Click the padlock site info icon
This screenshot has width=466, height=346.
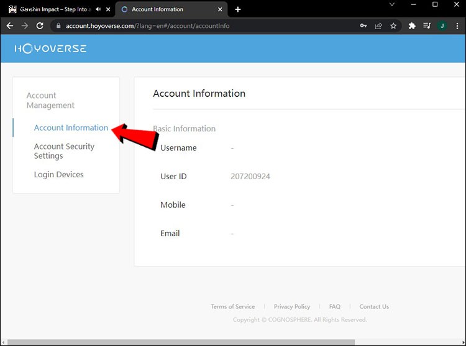58,26
